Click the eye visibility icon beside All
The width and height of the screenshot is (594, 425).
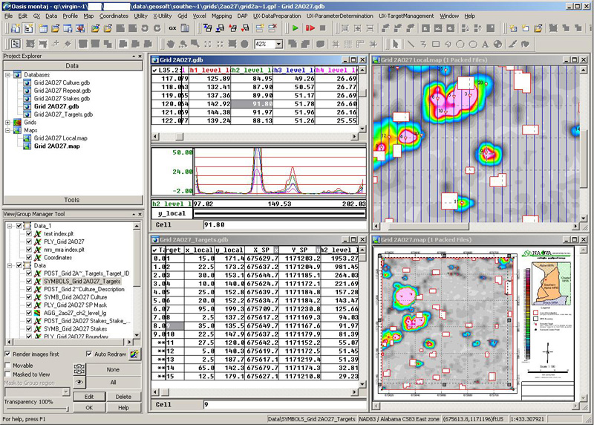point(79,381)
